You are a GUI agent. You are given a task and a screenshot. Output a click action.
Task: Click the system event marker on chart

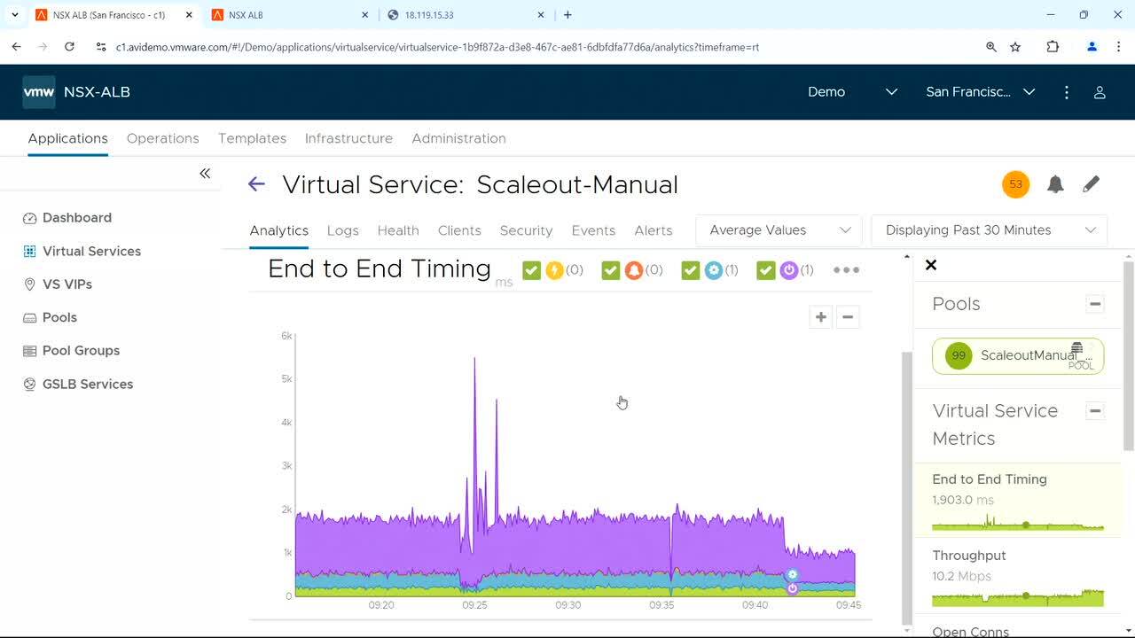coord(793,588)
